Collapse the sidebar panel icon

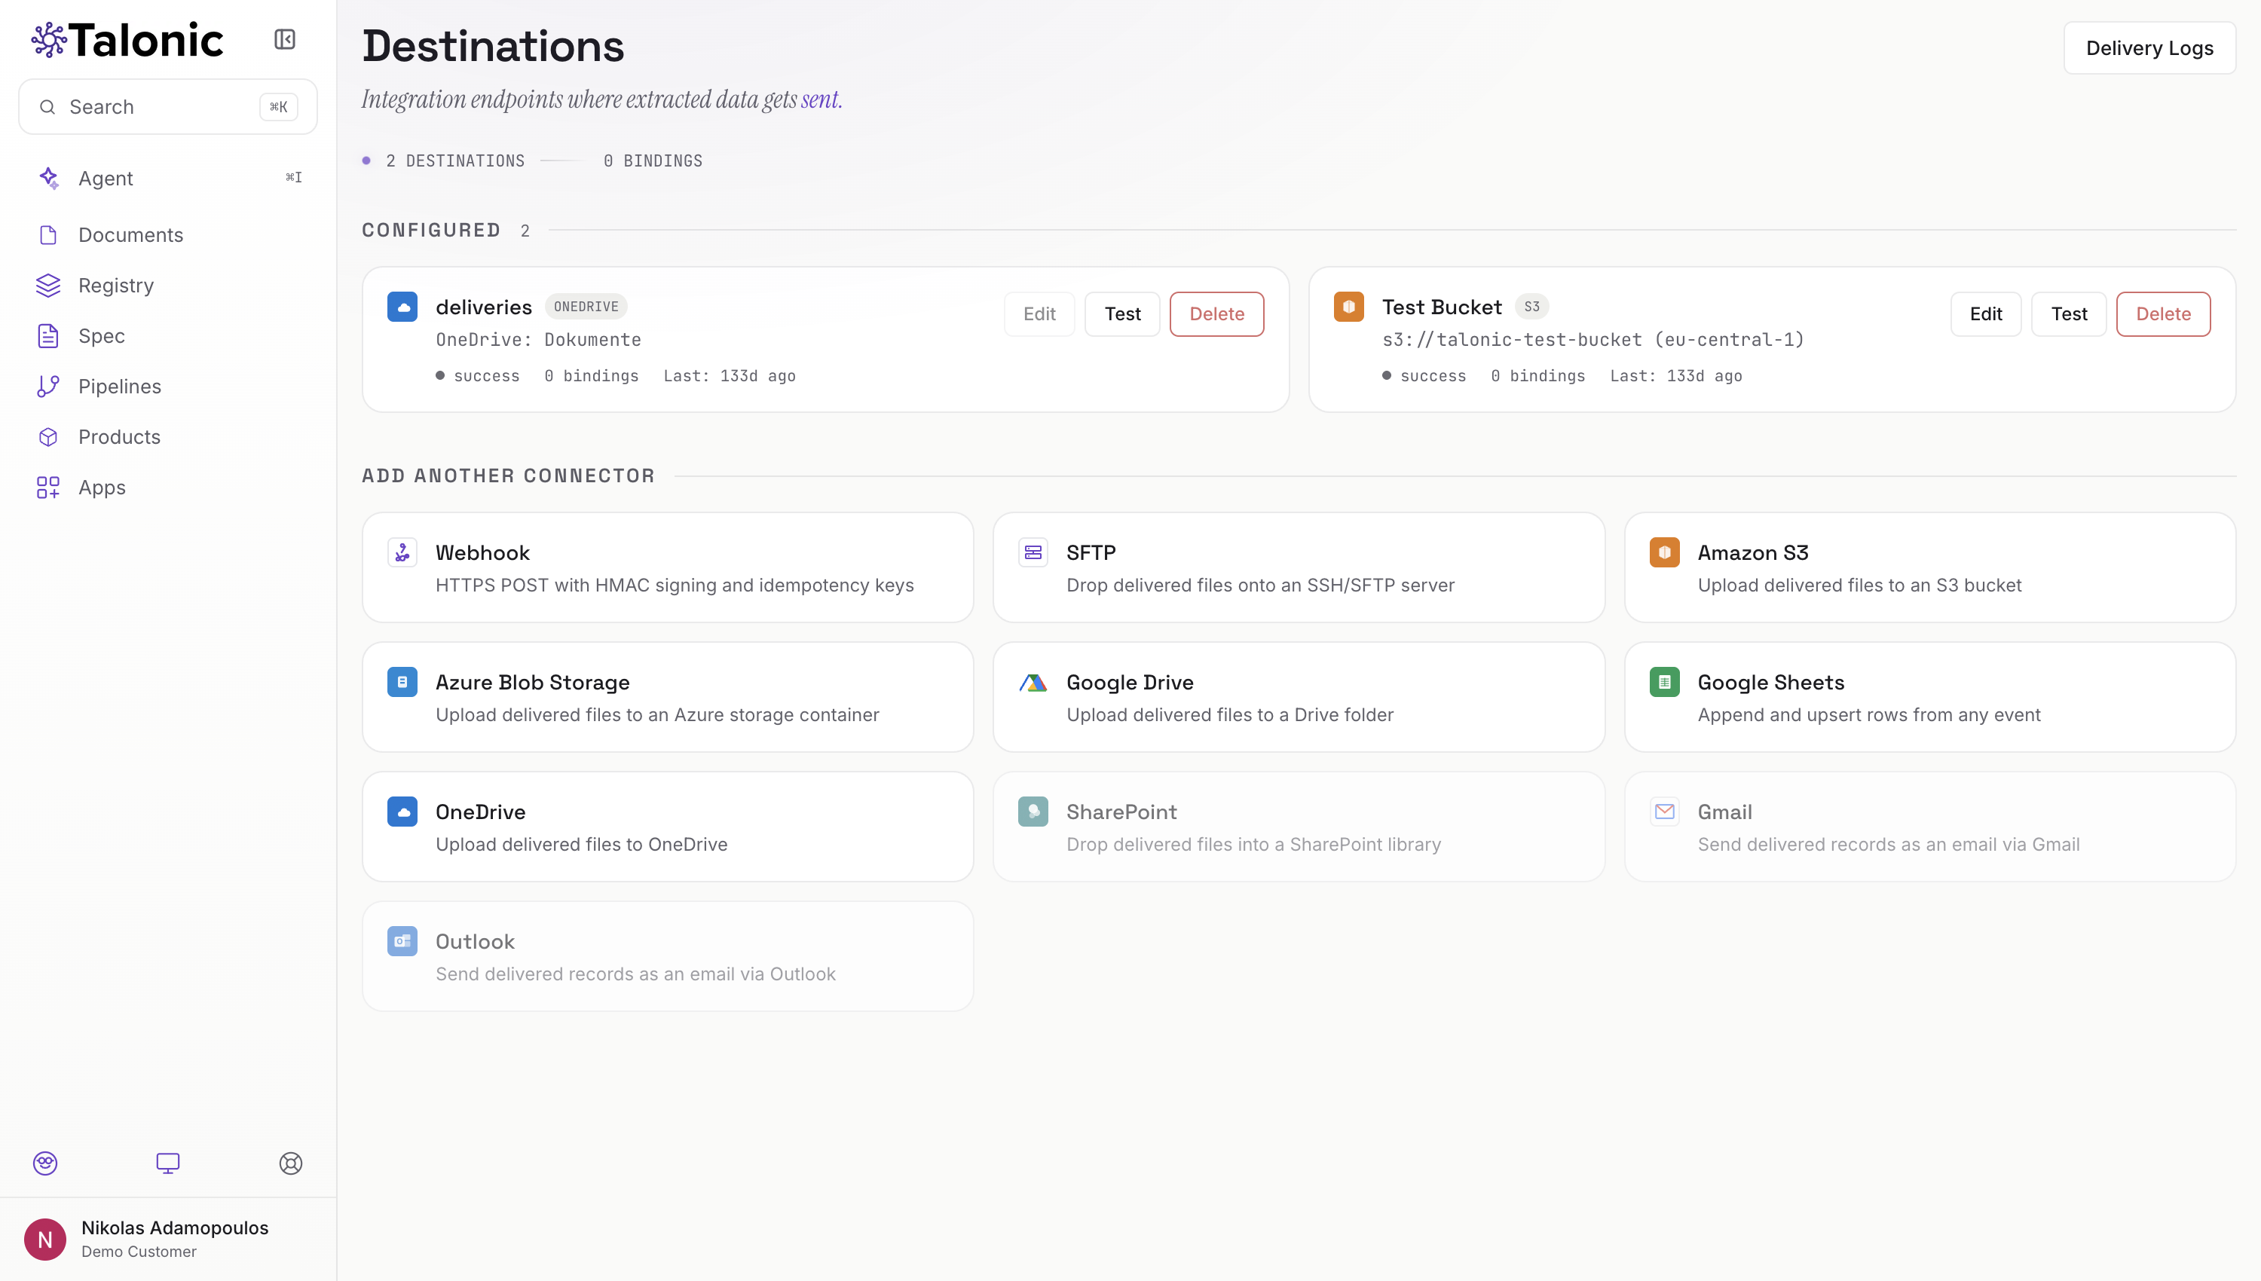click(284, 40)
